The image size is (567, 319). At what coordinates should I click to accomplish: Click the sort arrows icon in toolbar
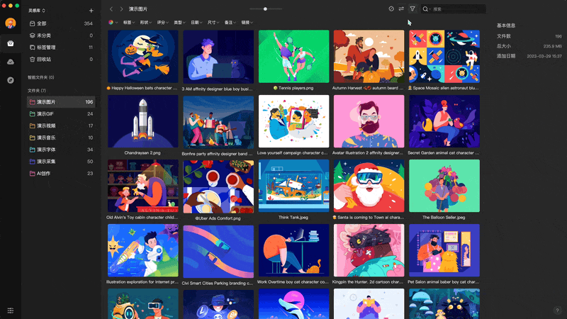pos(401,9)
